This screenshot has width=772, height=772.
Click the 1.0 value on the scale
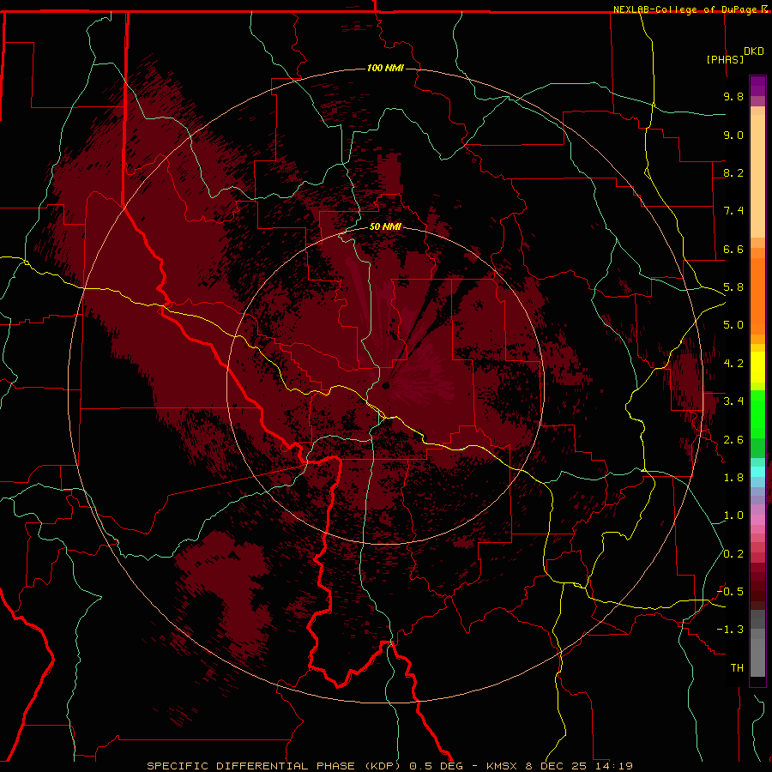pos(733,516)
